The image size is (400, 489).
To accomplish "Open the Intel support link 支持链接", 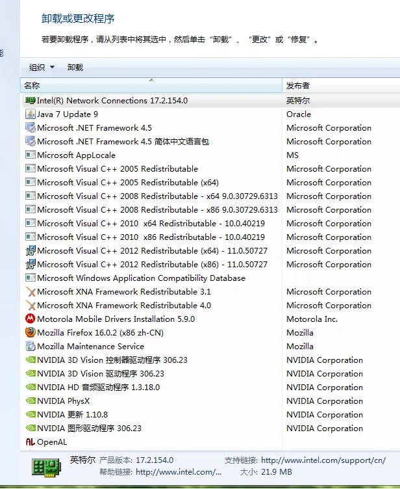I will coord(323,460).
